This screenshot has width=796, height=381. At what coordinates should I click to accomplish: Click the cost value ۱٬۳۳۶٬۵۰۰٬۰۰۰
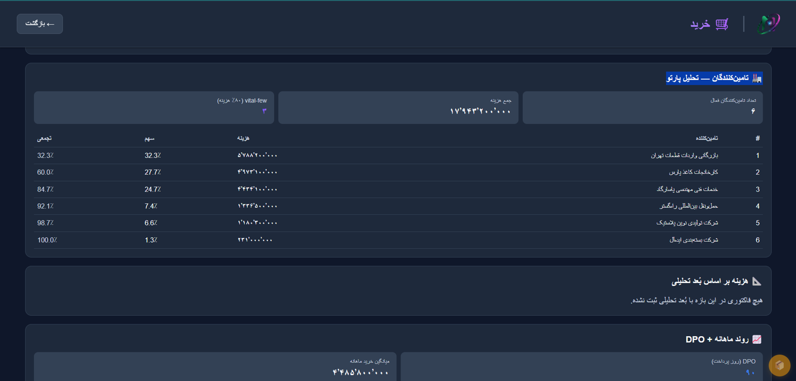(257, 206)
